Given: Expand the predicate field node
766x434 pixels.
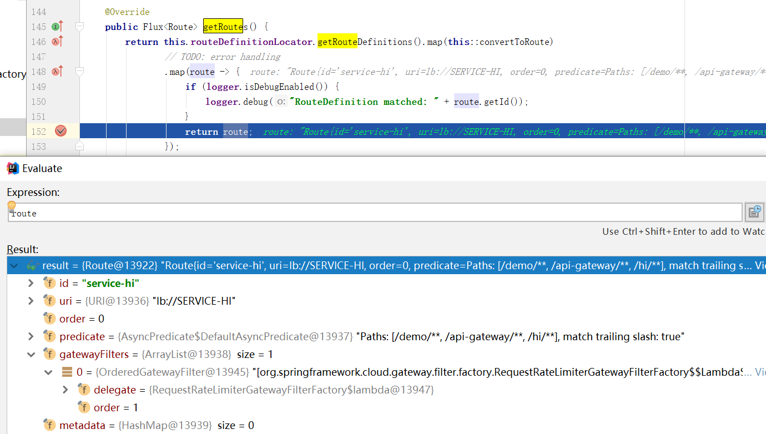Looking at the screenshot, I should (31, 337).
